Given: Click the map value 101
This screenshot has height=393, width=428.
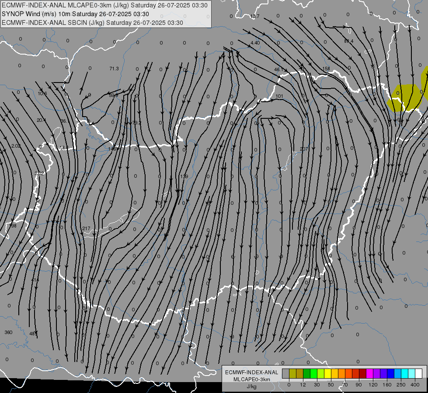Looking at the screenshot, I should pos(279,96).
